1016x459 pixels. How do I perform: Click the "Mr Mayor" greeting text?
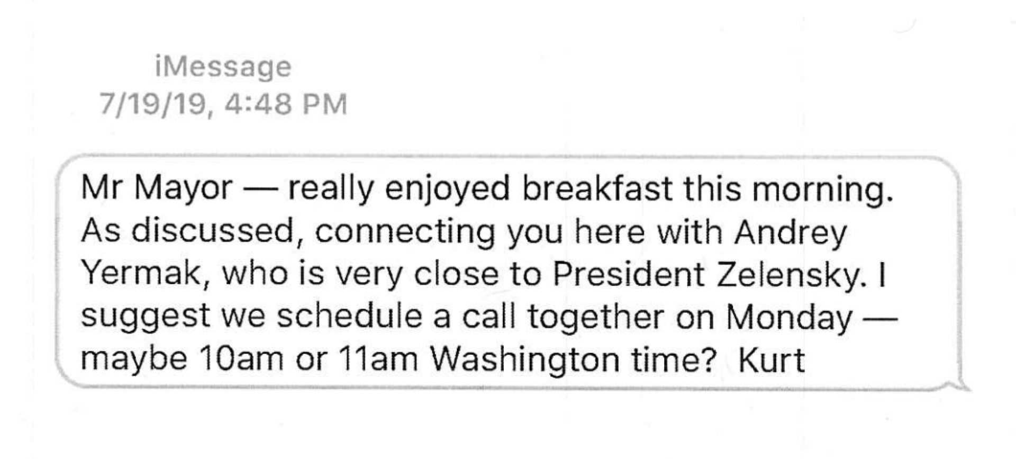click(157, 189)
